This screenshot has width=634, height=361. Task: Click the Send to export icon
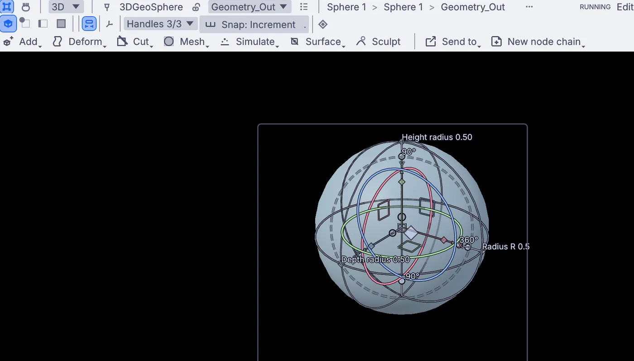pyautogui.click(x=431, y=42)
